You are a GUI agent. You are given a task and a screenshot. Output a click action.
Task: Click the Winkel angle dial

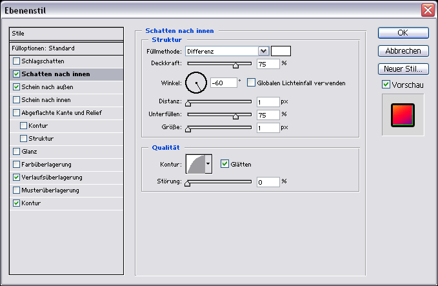196,83
